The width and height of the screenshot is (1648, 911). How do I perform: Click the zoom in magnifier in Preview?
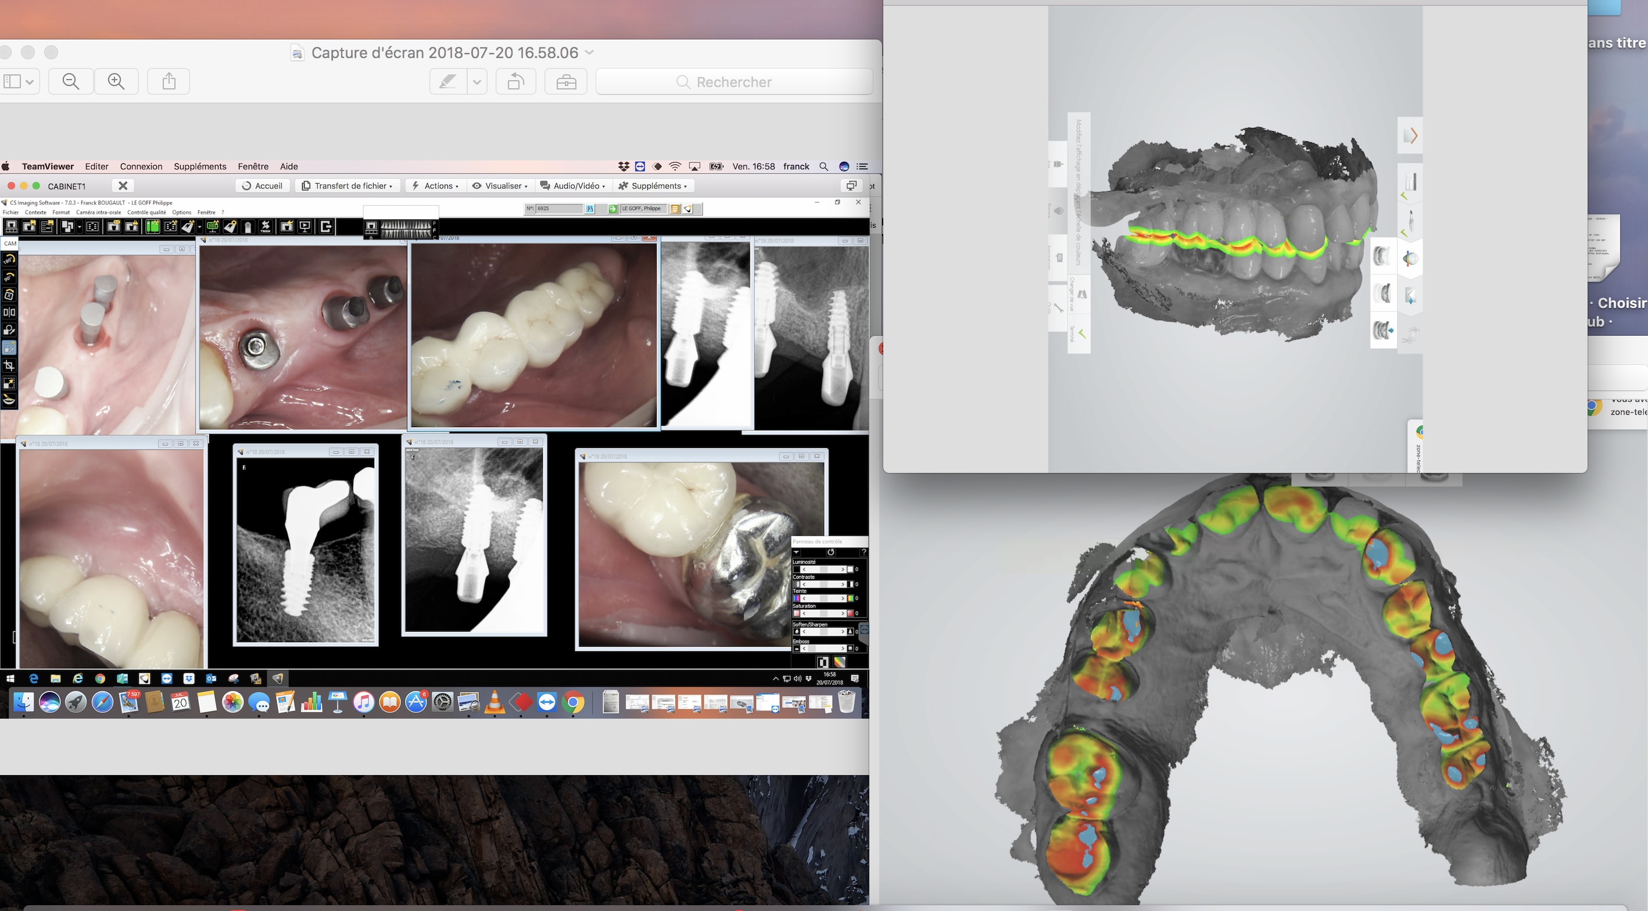coord(116,81)
